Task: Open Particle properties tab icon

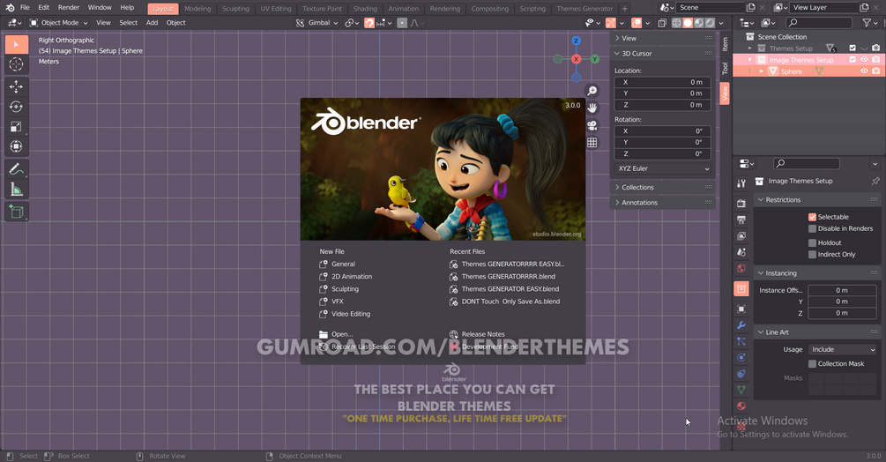Action: [741, 342]
